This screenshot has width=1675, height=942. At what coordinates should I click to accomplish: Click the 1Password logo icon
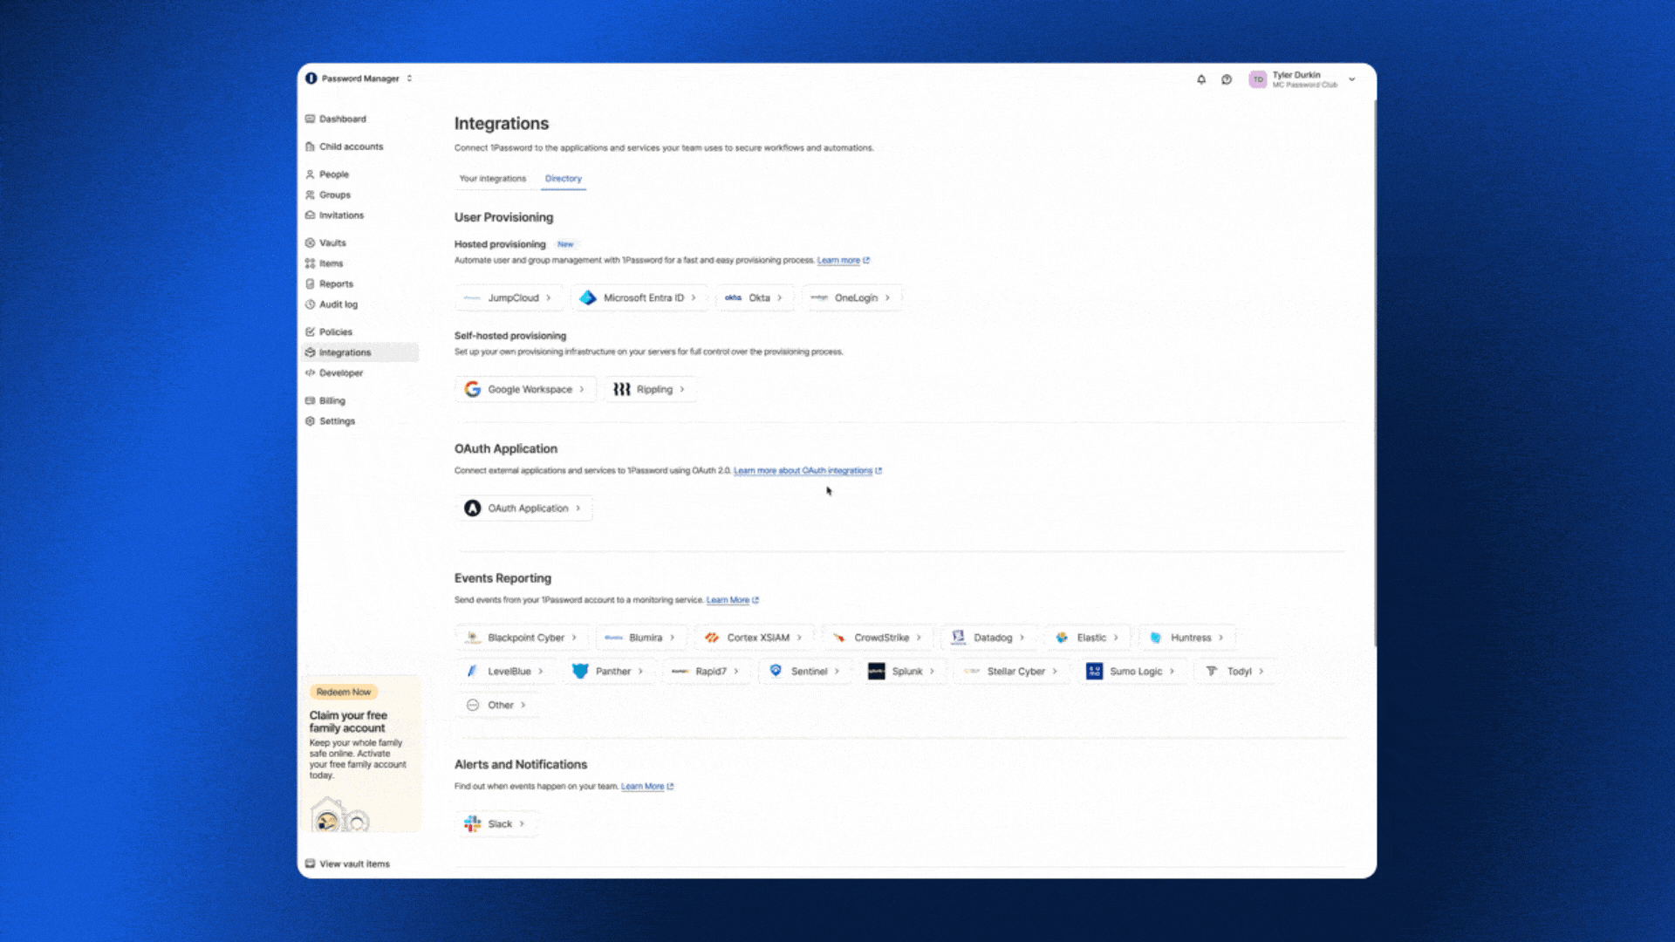(311, 78)
